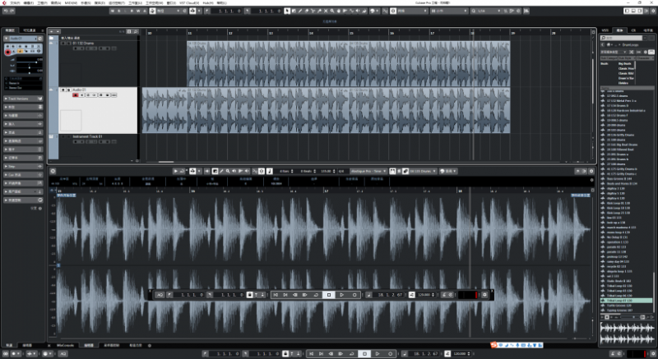Select the sample editor Draw pencil tool
This screenshot has width=658, height=359.
221,171
